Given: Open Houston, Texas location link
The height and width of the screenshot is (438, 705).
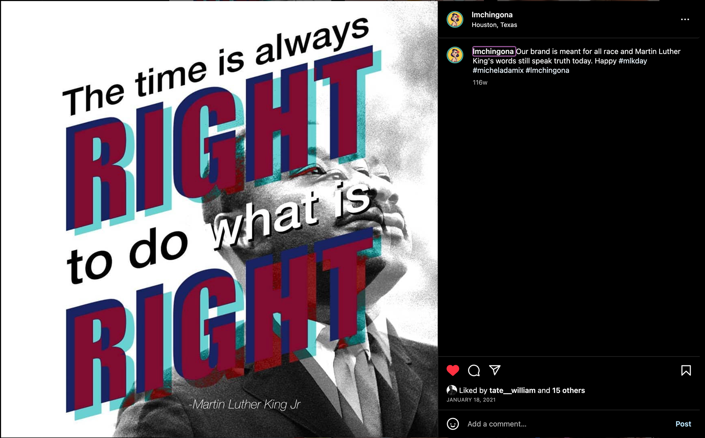Looking at the screenshot, I should (494, 25).
